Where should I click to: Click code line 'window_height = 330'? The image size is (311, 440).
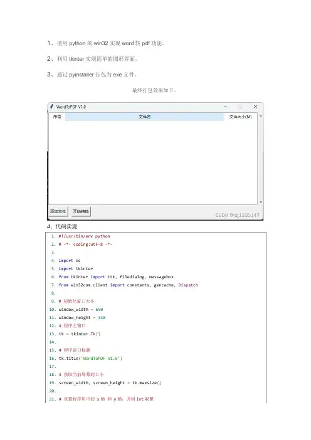pyautogui.click(x=82, y=318)
